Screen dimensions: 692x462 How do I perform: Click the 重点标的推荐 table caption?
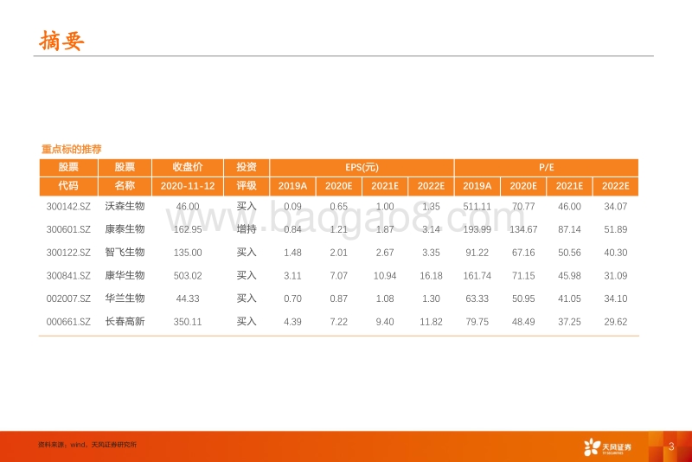point(72,149)
